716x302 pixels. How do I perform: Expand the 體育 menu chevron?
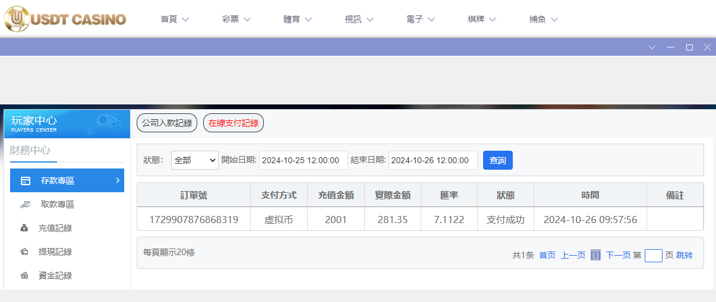308,20
